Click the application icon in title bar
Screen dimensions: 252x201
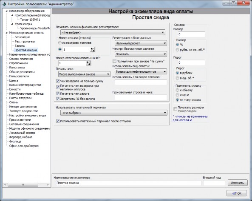tap(5, 4)
